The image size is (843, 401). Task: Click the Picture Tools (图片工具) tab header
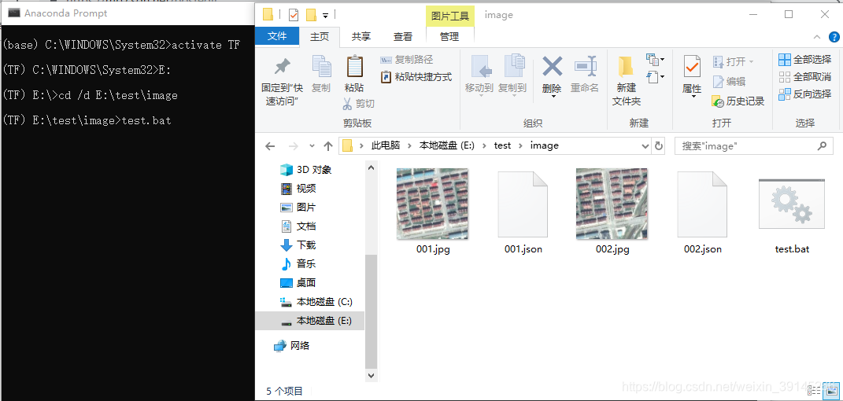(x=450, y=16)
